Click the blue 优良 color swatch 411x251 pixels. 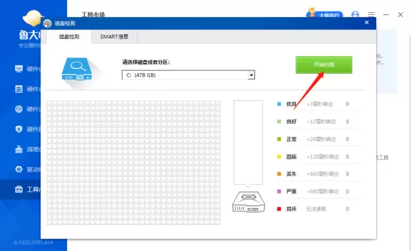279,104
